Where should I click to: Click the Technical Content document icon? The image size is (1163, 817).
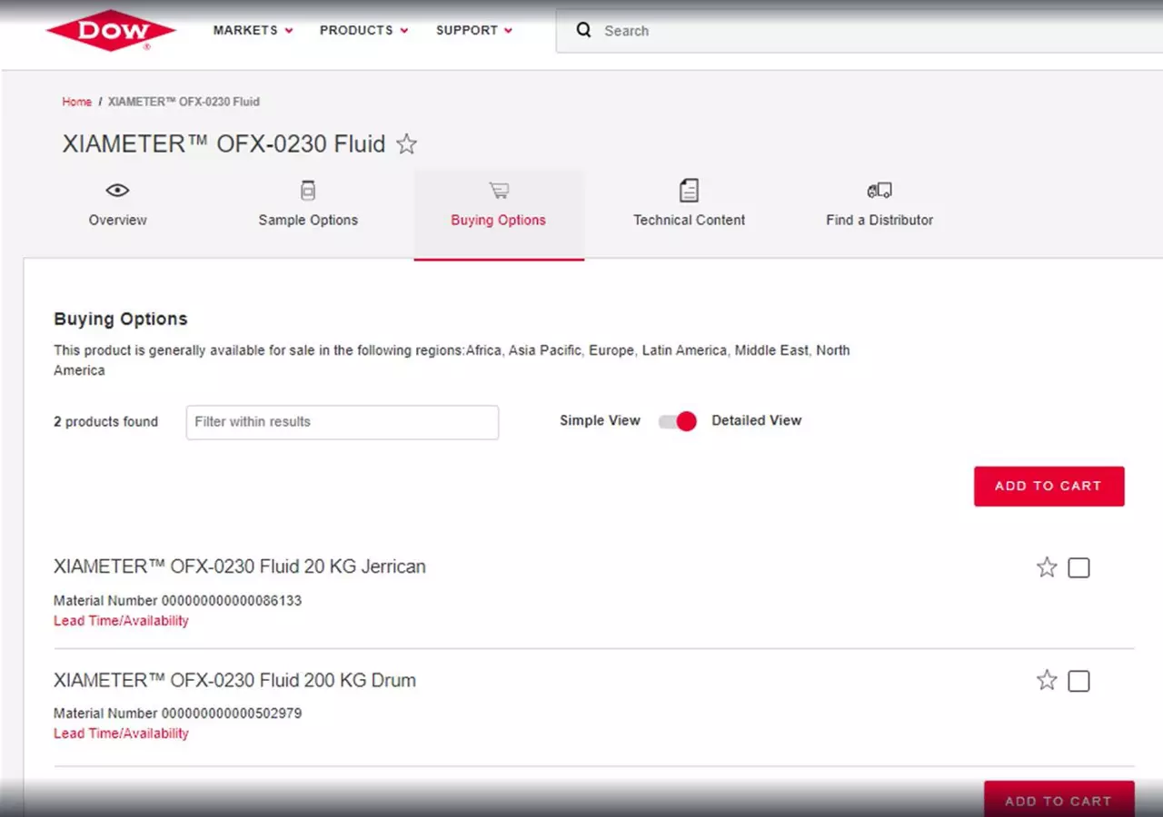(x=689, y=191)
